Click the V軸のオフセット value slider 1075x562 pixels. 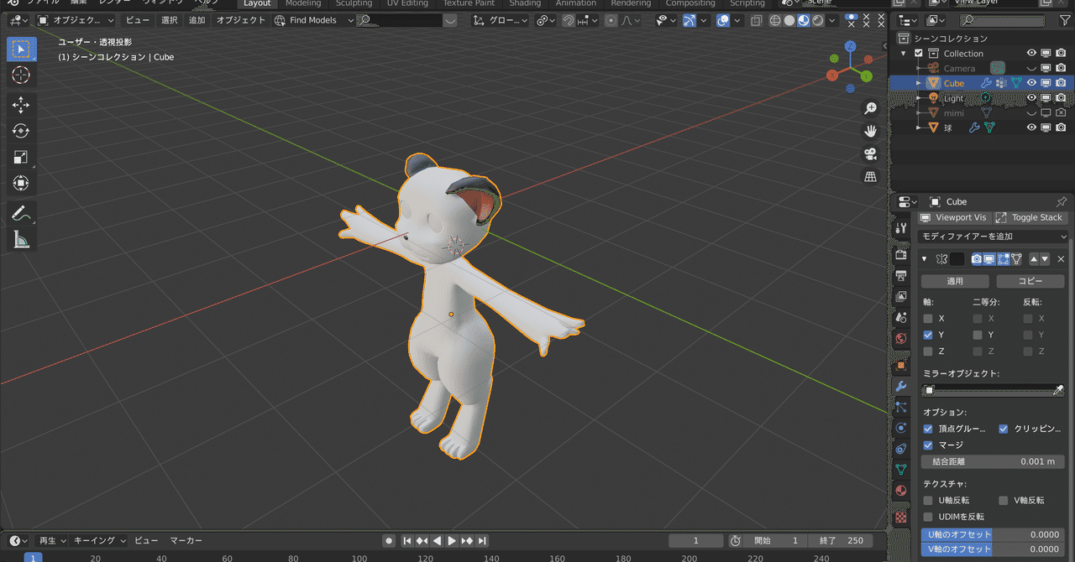[x=993, y=549]
